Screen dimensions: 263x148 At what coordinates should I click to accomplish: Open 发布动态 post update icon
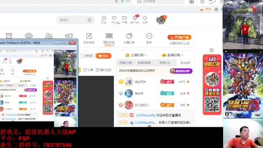pos(89,36)
